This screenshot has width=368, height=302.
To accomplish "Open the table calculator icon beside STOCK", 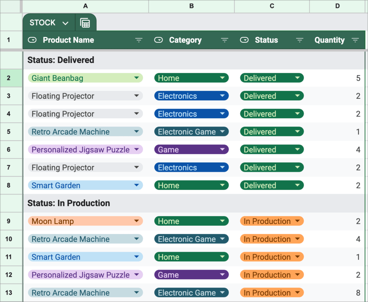I will tap(85, 23).
